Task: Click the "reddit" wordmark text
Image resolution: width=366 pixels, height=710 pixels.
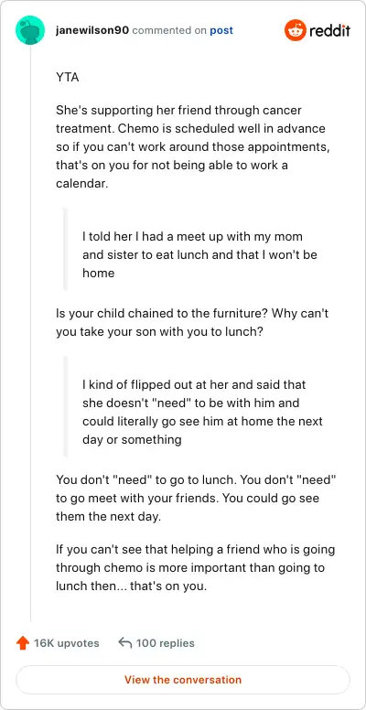Action: point(329,31)
